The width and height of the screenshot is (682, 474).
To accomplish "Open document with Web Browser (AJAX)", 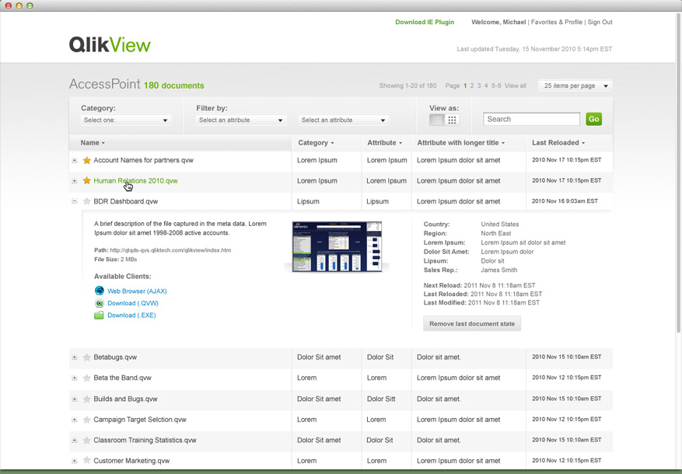I will 136,291.
